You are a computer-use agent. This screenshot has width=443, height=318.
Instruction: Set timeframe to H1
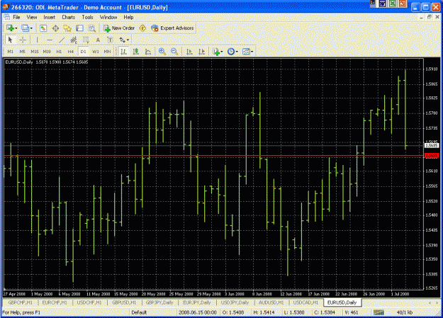pyautogui.click(x=59, y=52)
